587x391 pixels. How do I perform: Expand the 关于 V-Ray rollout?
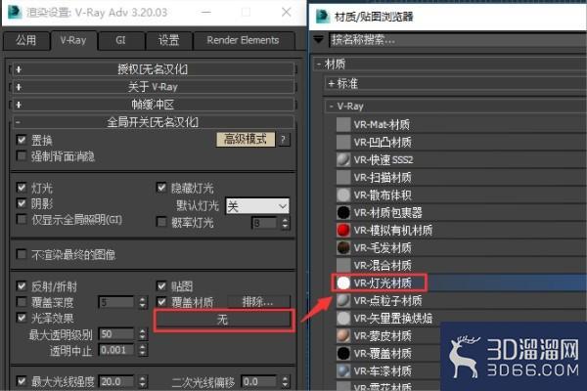coord(154,87)
